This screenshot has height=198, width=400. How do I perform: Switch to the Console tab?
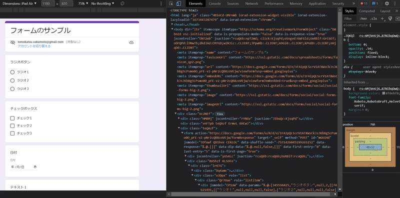point(214,3)
